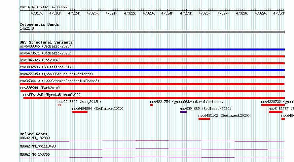Viewport: 294px width, 162px height.
Task: Open variant nsv6495102 (Sedlazeck2020) label
Action: [x=224, y=115]
